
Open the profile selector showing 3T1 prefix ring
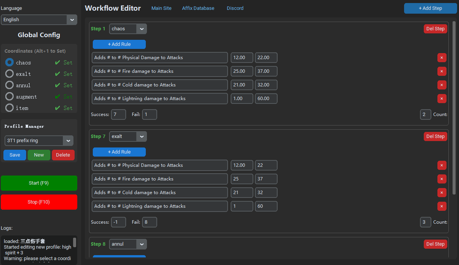(x=39, y=141)
